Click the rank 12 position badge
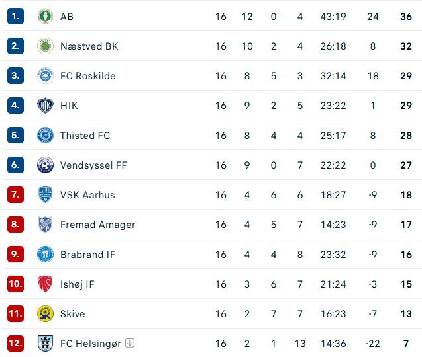Screen dimensions: 422x357 pyautogui.click(x=15, y=344)
